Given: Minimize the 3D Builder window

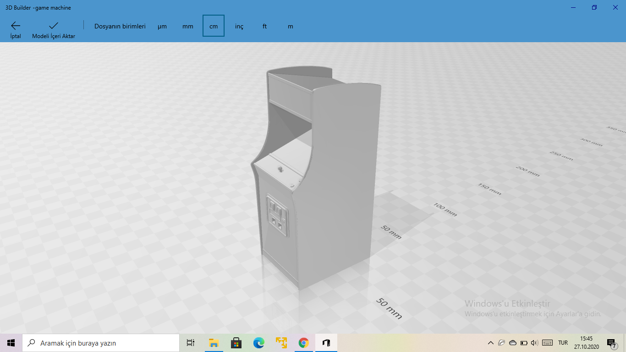Looking at the screenshot, I should [573, 7].
